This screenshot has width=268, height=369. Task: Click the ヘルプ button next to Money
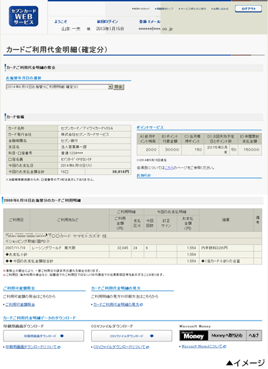tap(254, 336)
